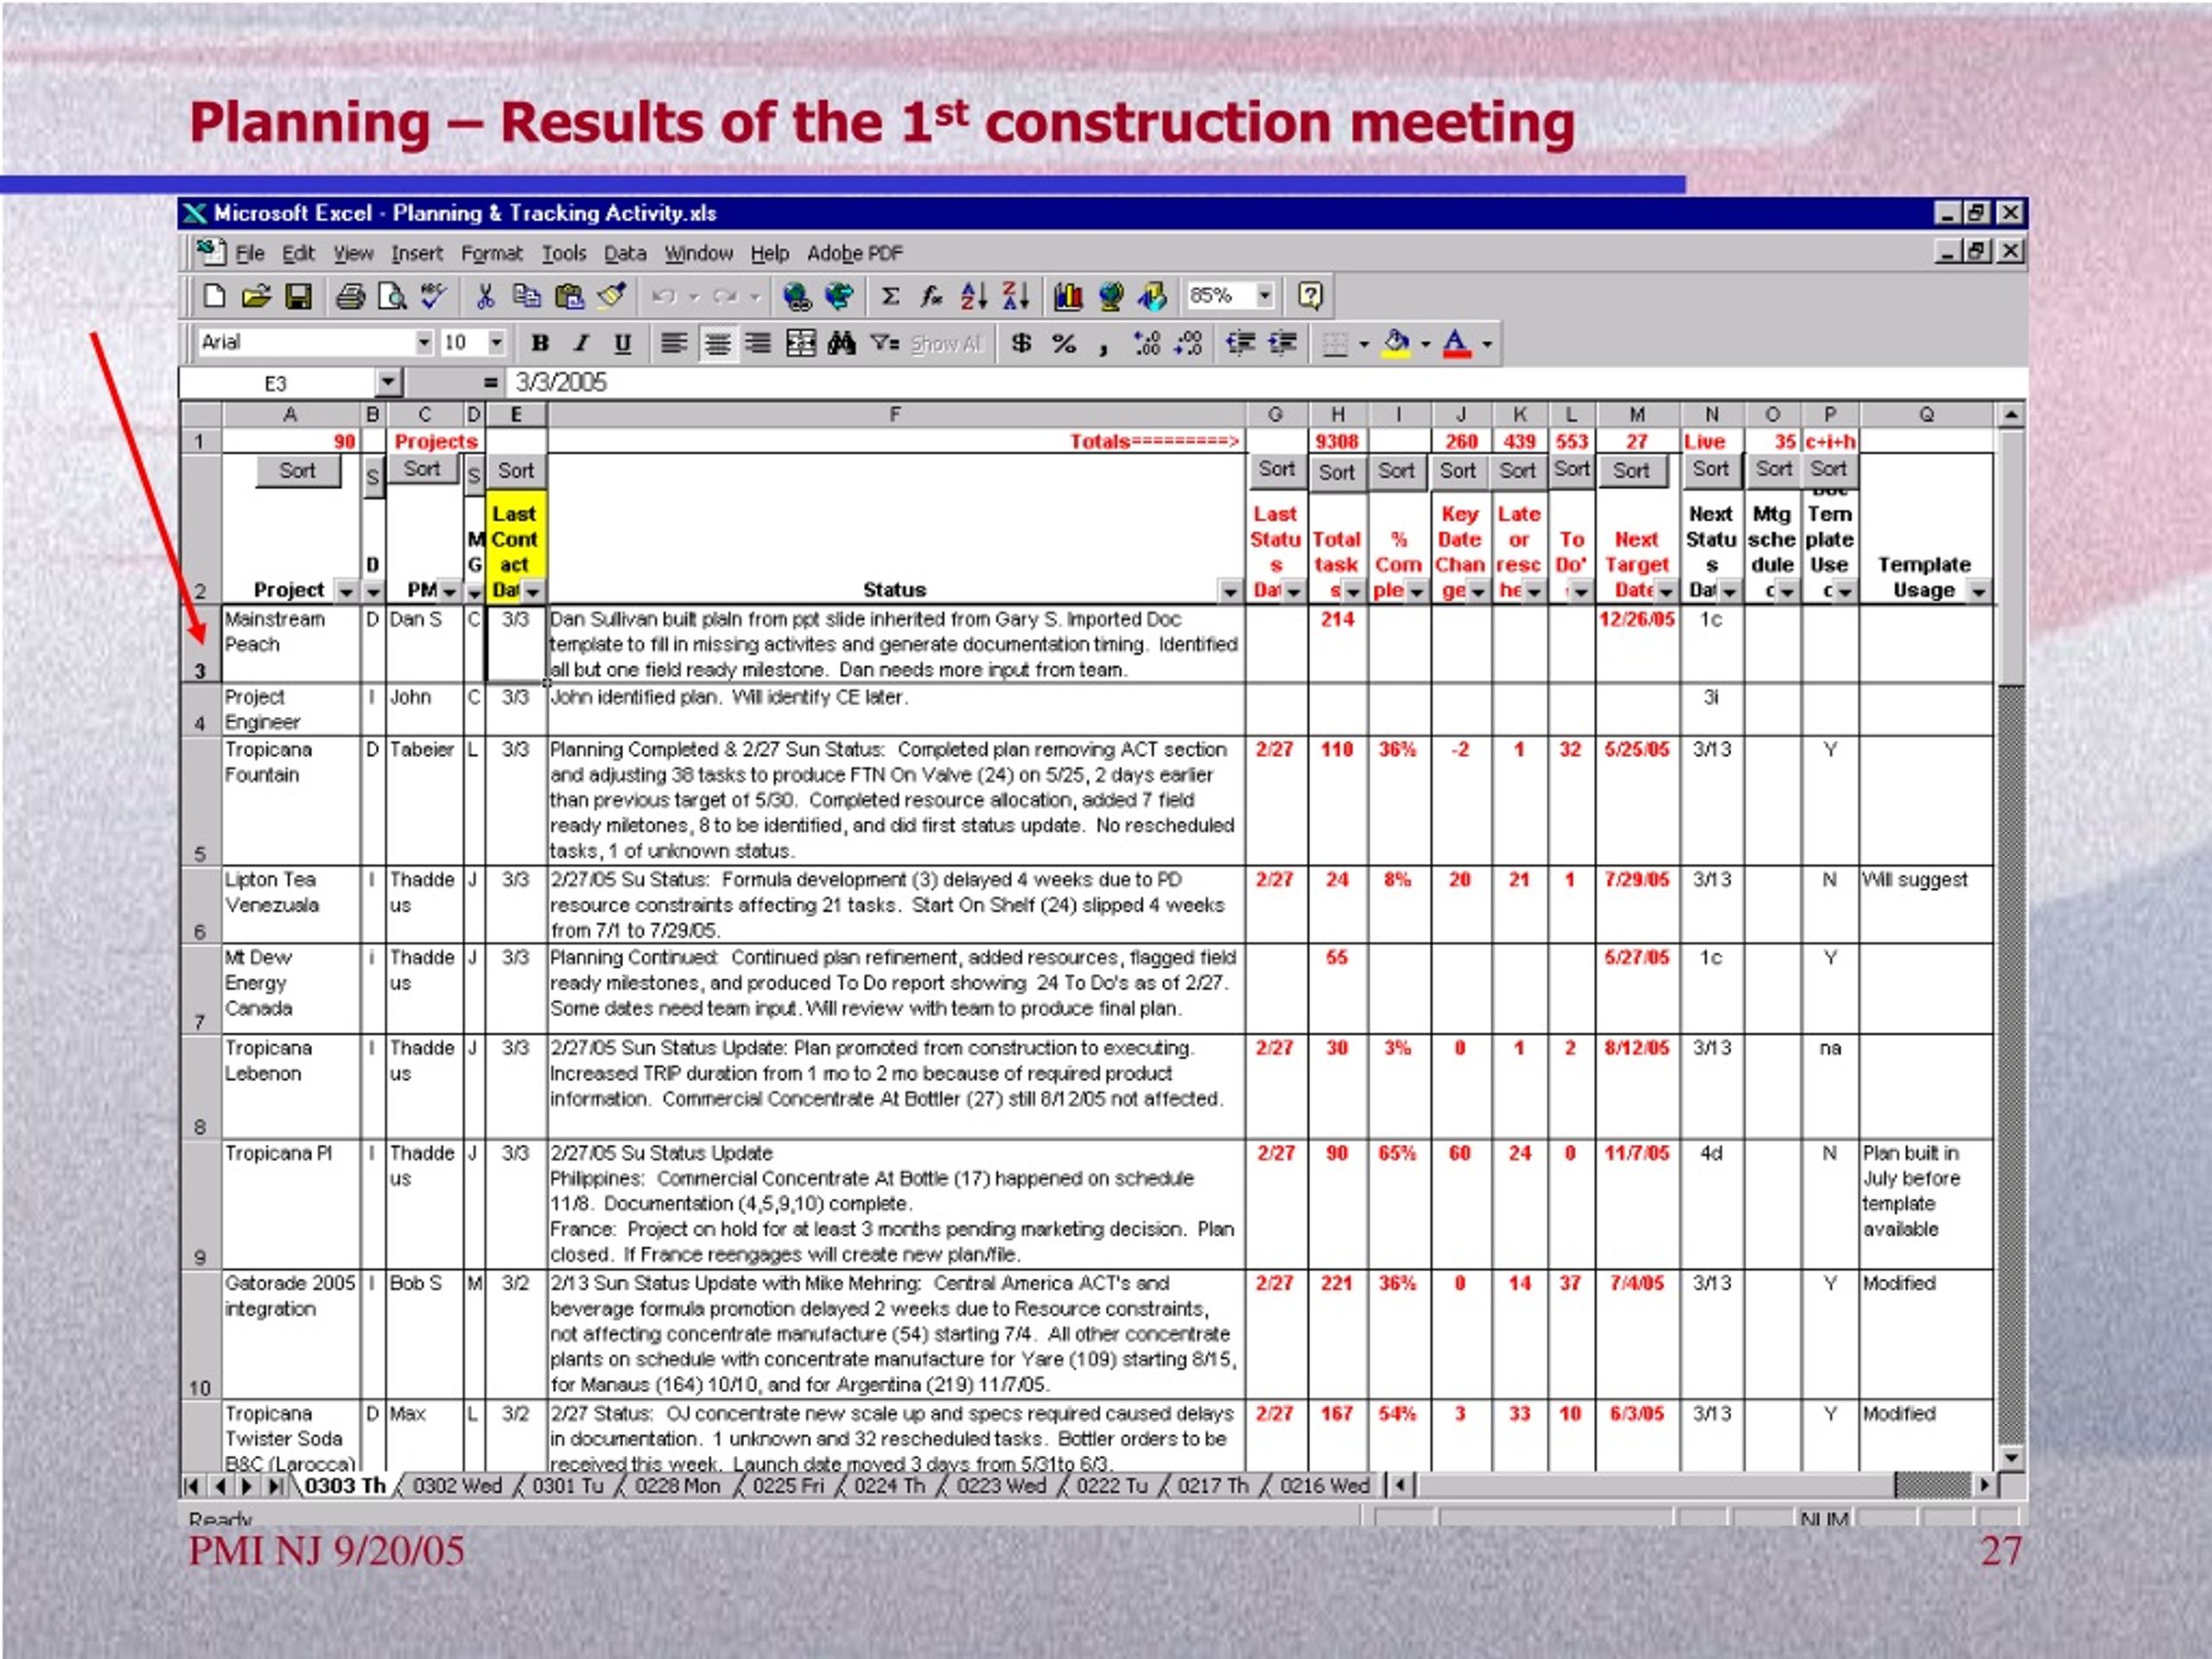Toggle Underline formatting
Viewport: 2212px width, 1659px height.
coord(622,344)
